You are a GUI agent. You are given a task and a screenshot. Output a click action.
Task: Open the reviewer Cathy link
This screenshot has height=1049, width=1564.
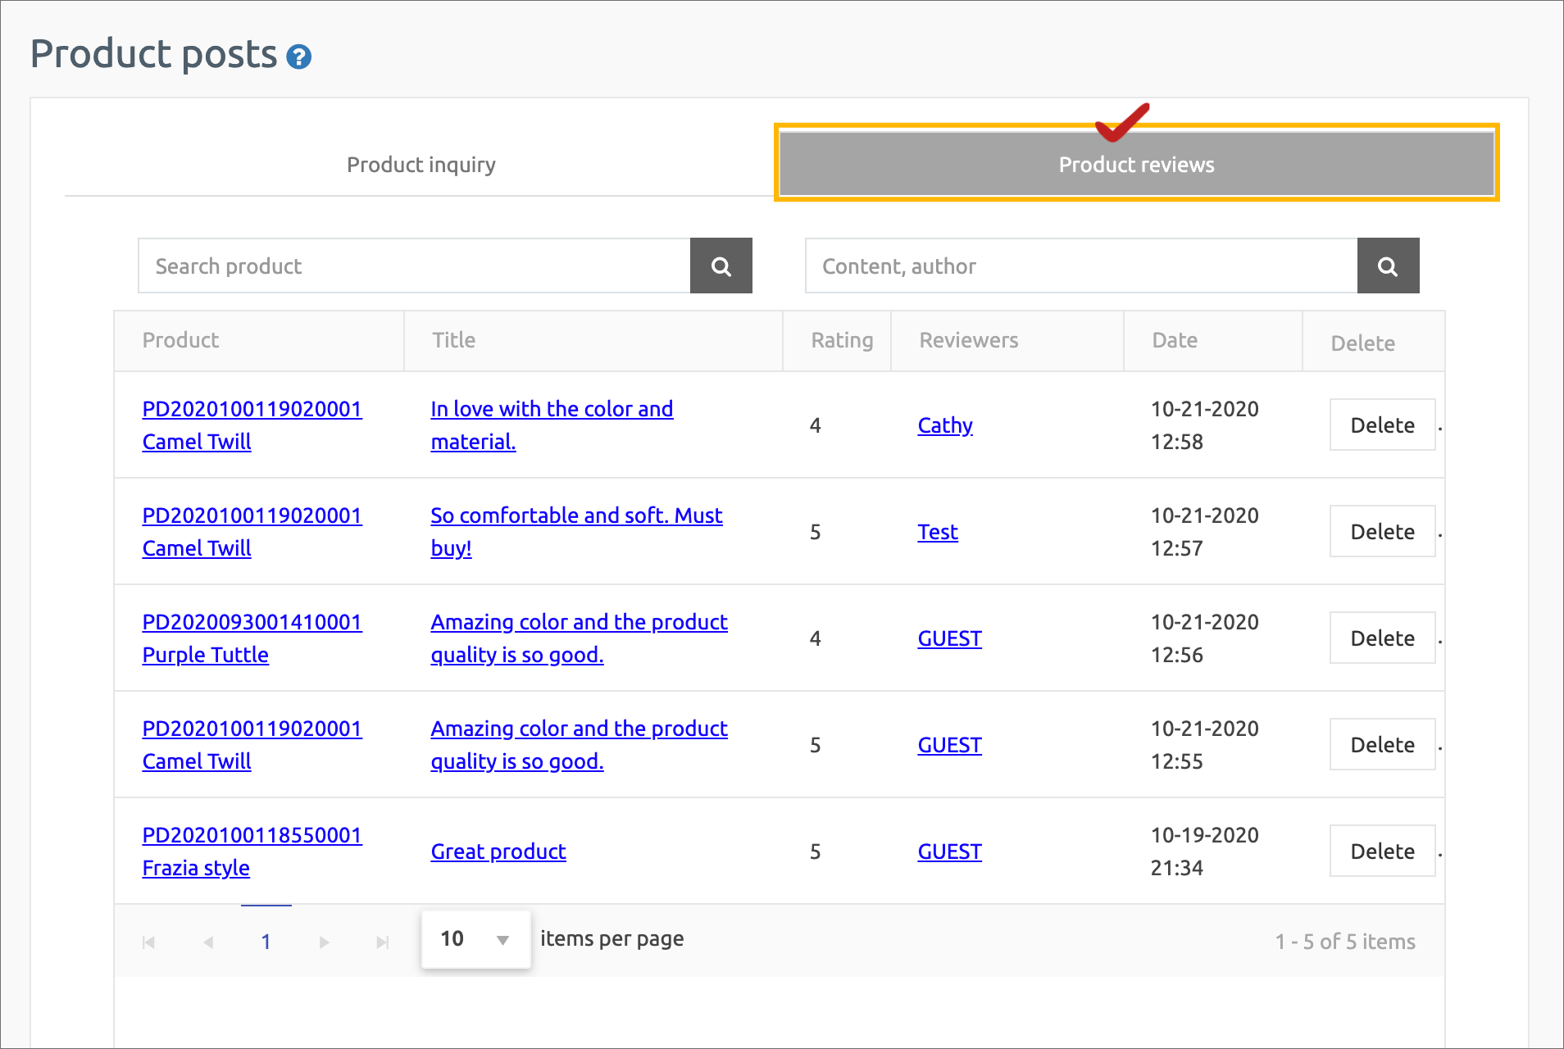[x=944, y=425]
